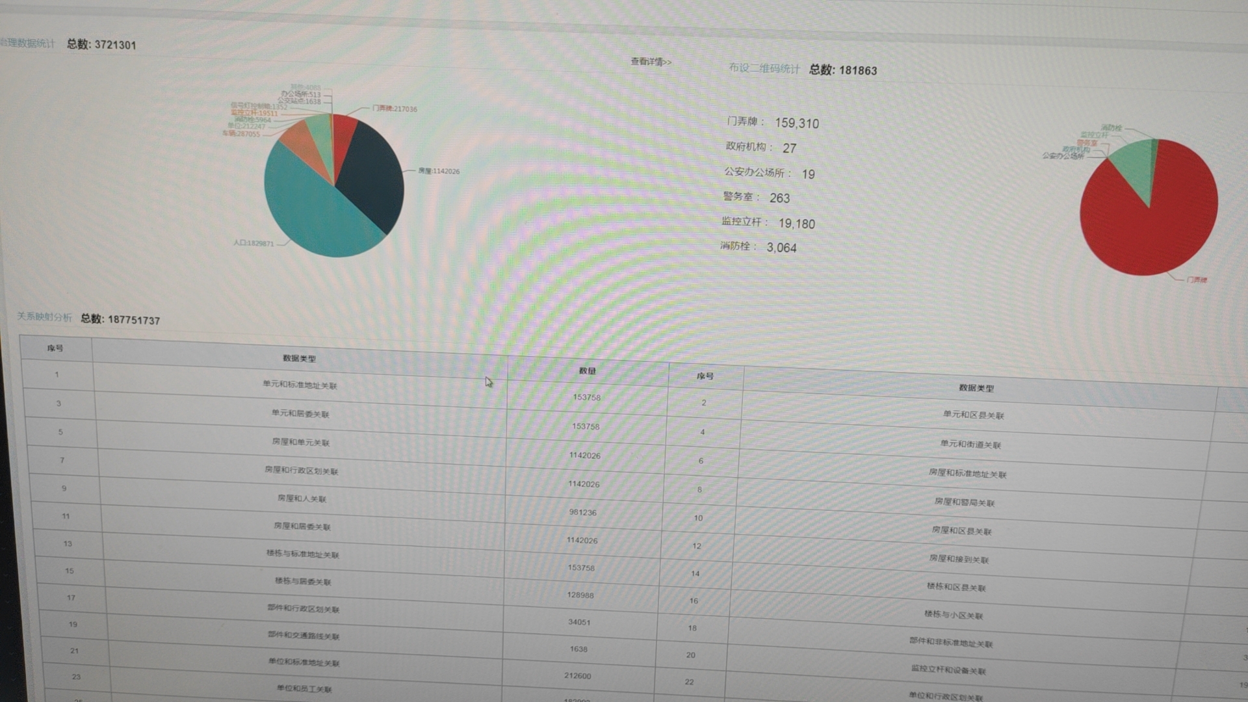Select the 监控立杆和设备关联 row
Viewport: 1248px width, 702px height.
(948, 670)
